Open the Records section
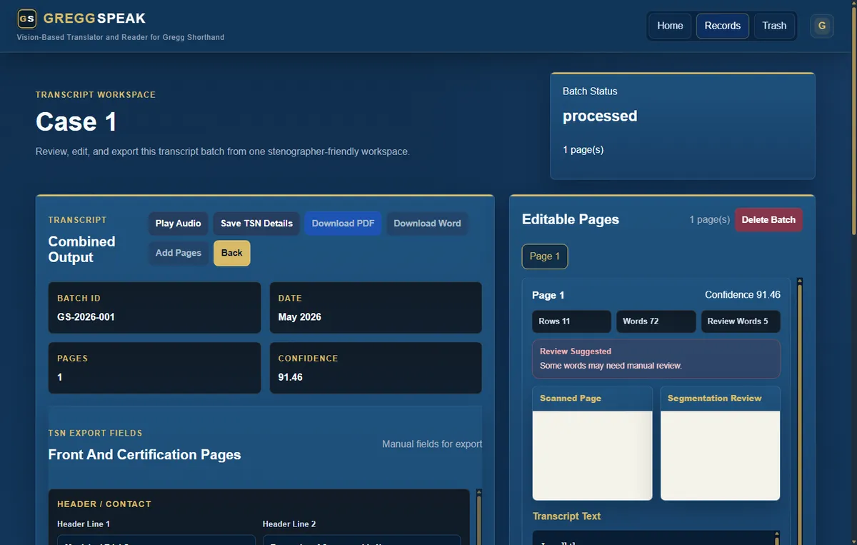Screen dimensions: 857x545 pyautogui.click(x=723, y=26)
